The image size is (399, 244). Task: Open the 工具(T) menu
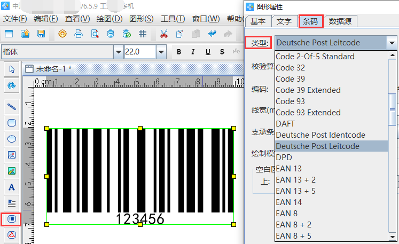tap(173, 19)
